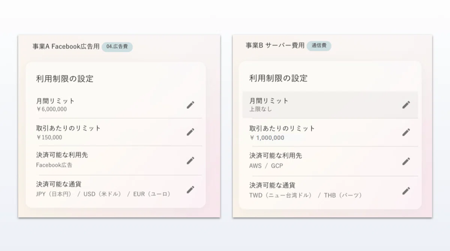The height and width of the screenshot is (251, 450).
Task: Open 決済可能な通貨 TWD THB row
Action: pyautogui.click(x=330, y=191)
